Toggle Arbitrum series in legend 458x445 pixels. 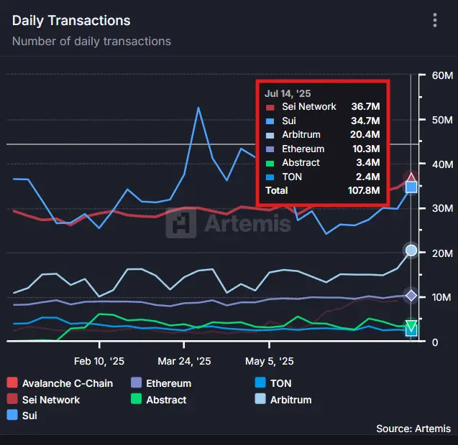(x=283, y=399)
